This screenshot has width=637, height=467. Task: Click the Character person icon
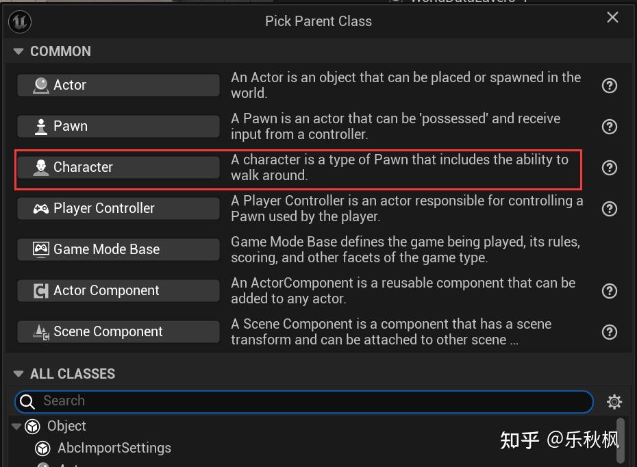coord(40,167)
